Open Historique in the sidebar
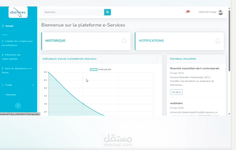236x150 pixels. point(11,95)
